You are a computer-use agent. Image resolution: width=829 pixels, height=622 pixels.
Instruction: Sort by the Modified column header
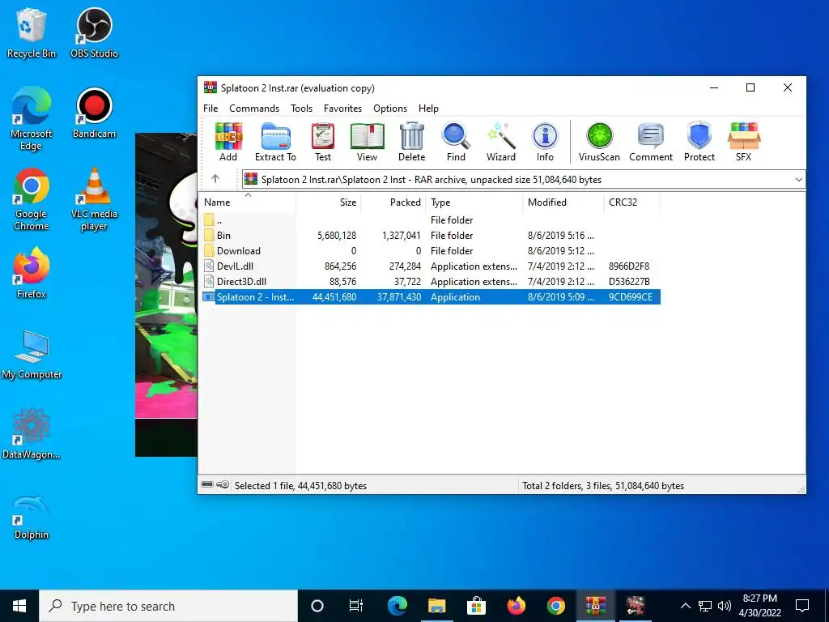click(563, 202)
